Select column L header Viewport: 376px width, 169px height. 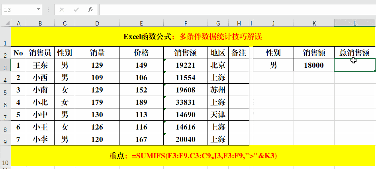(x=354, y=24)
